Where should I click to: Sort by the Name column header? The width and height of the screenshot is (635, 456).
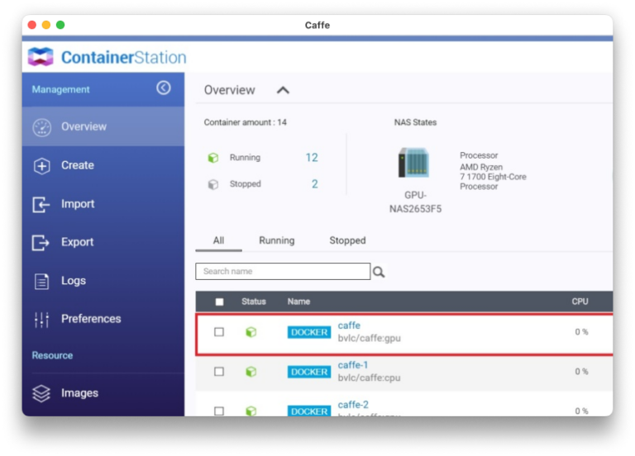click(298, 302)
